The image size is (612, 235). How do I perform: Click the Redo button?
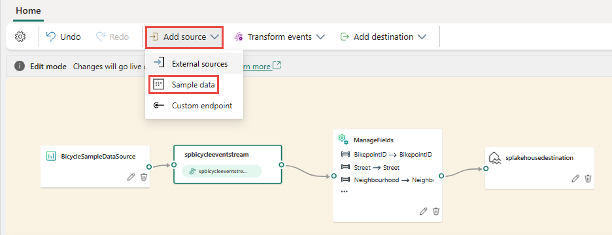click(112, 37)
